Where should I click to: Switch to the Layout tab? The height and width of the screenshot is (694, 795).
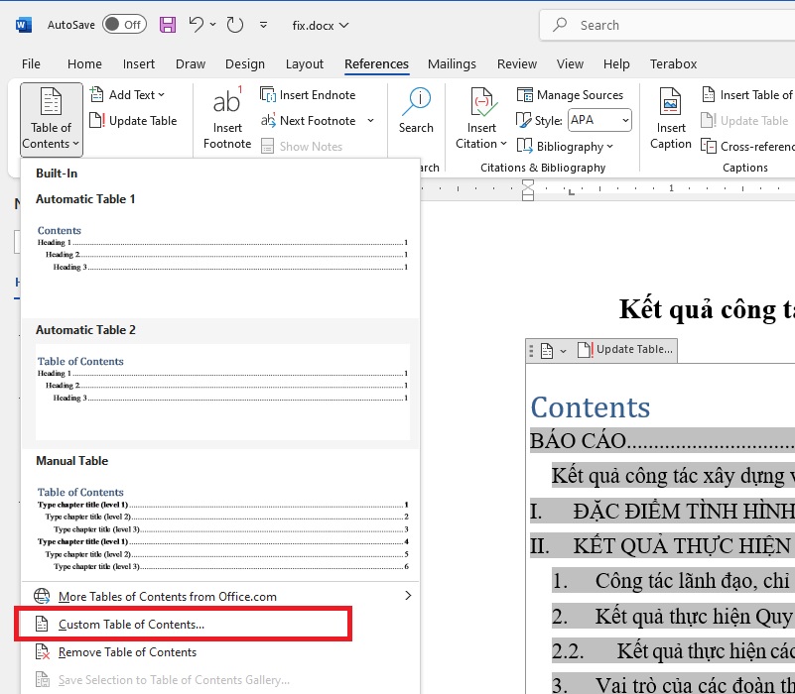click(x=305, y=63)
